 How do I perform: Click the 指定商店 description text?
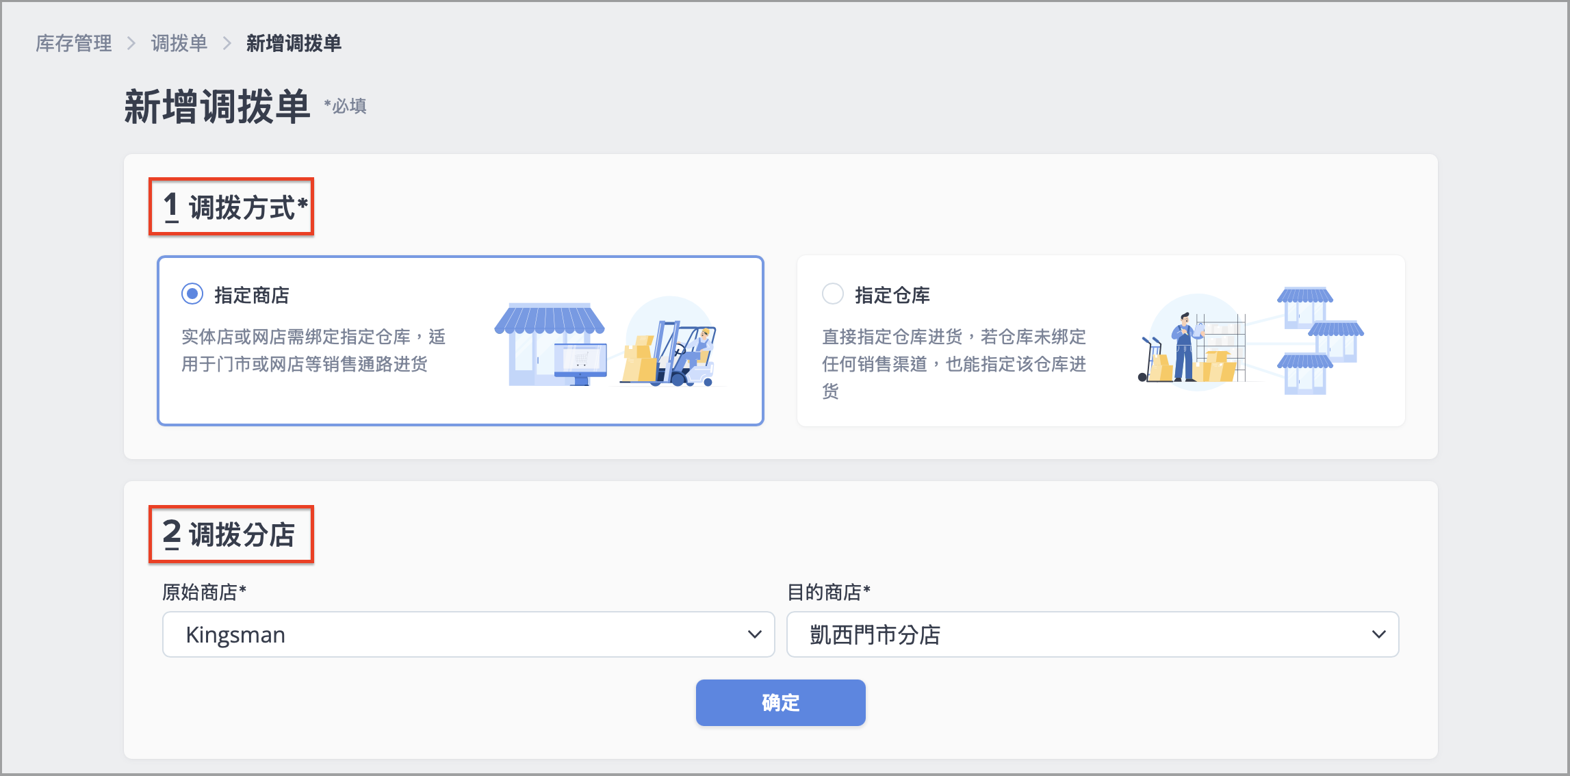(x=313, y=350)
